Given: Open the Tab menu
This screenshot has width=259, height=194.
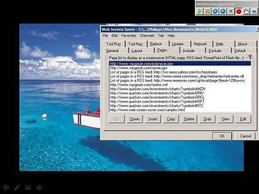Looking at the screenshot, I should [161, 36].
